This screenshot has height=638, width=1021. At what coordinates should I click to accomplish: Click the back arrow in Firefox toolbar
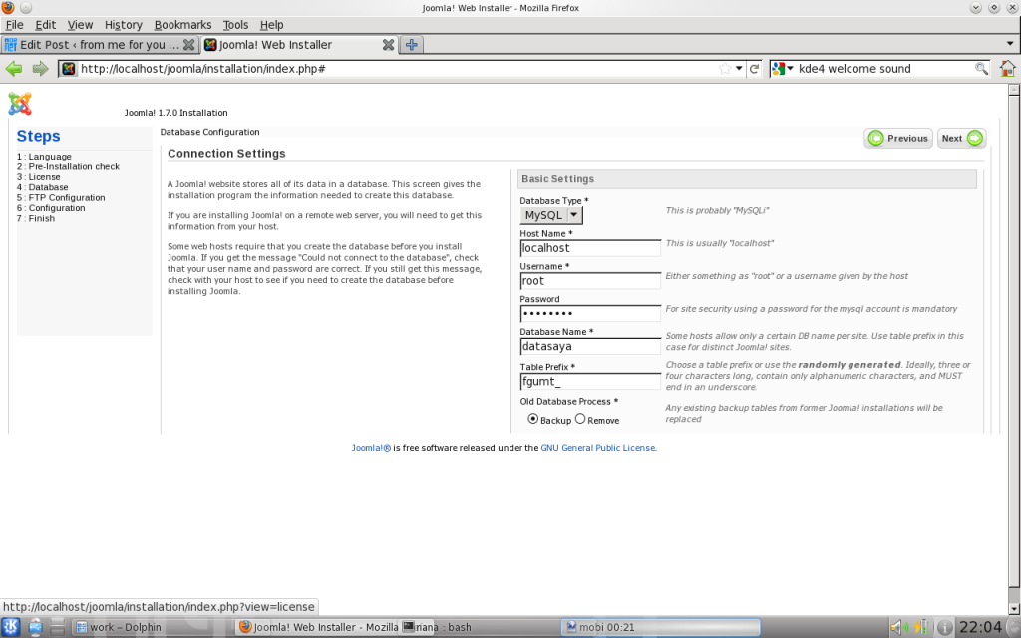pos(14,69)
